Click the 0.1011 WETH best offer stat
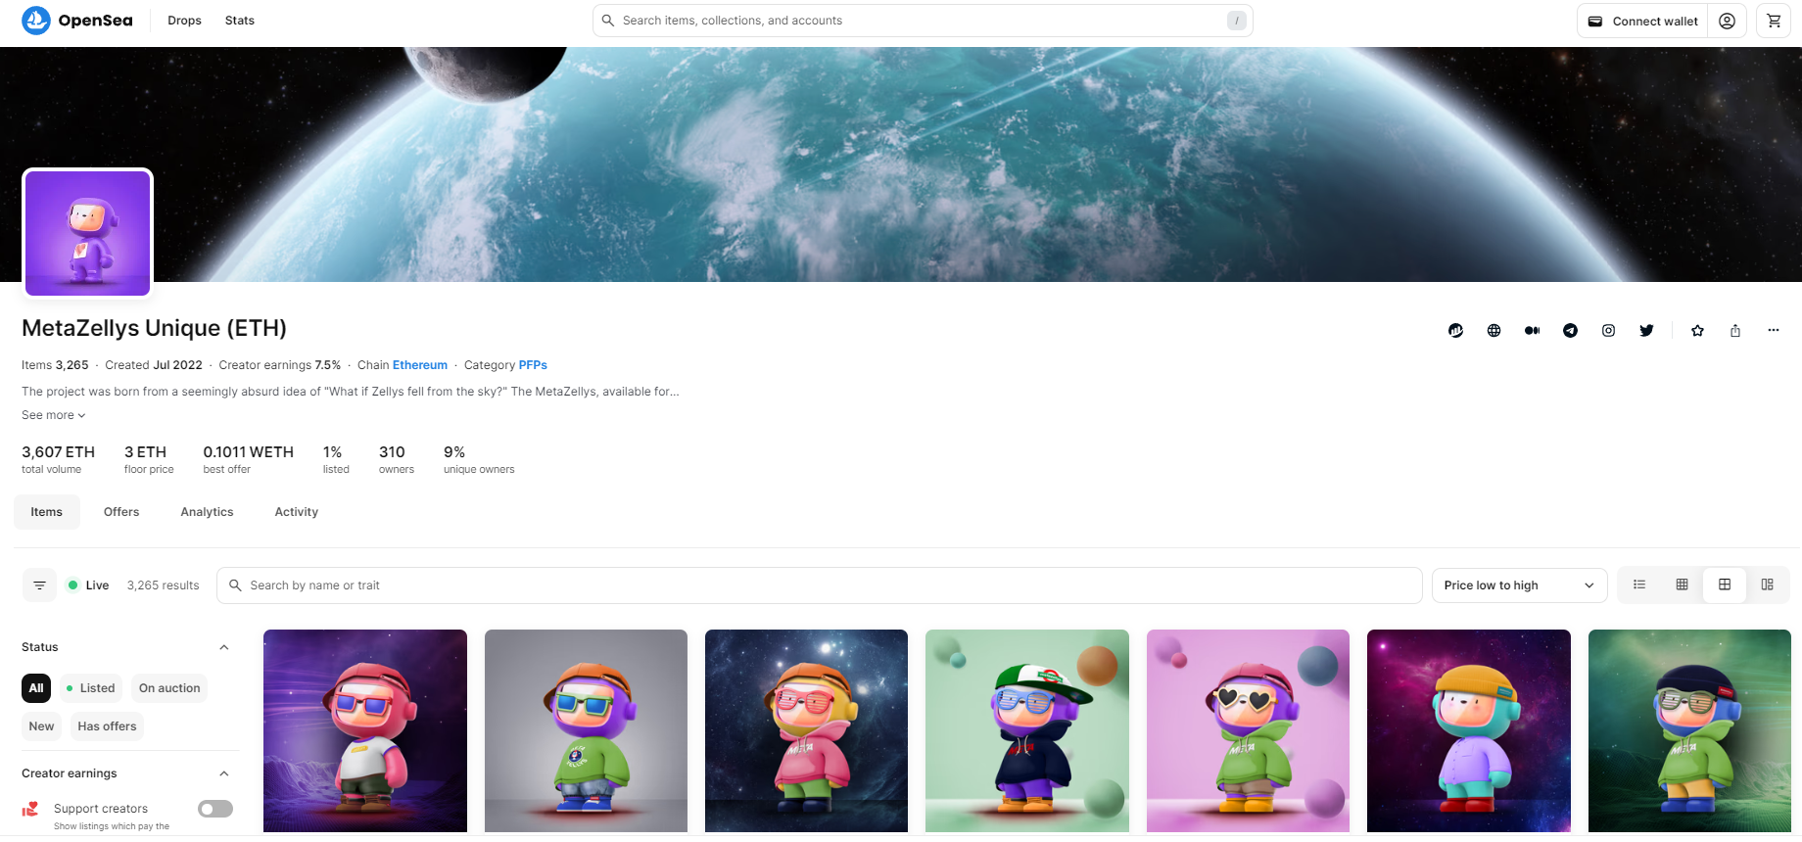Viewport: 1802px width, 842px height. (248, 459)
